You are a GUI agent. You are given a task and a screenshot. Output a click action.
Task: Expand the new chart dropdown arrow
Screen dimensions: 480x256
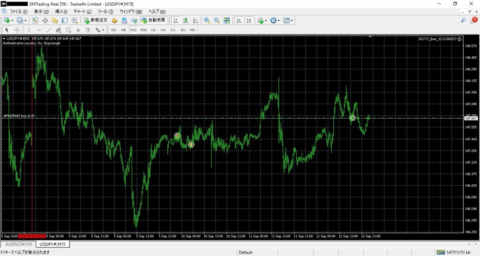click(12, 21)
